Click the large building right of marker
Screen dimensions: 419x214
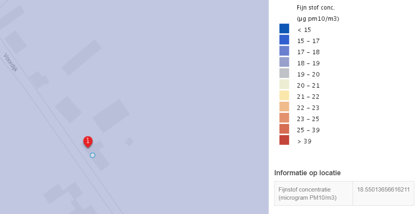111,116
